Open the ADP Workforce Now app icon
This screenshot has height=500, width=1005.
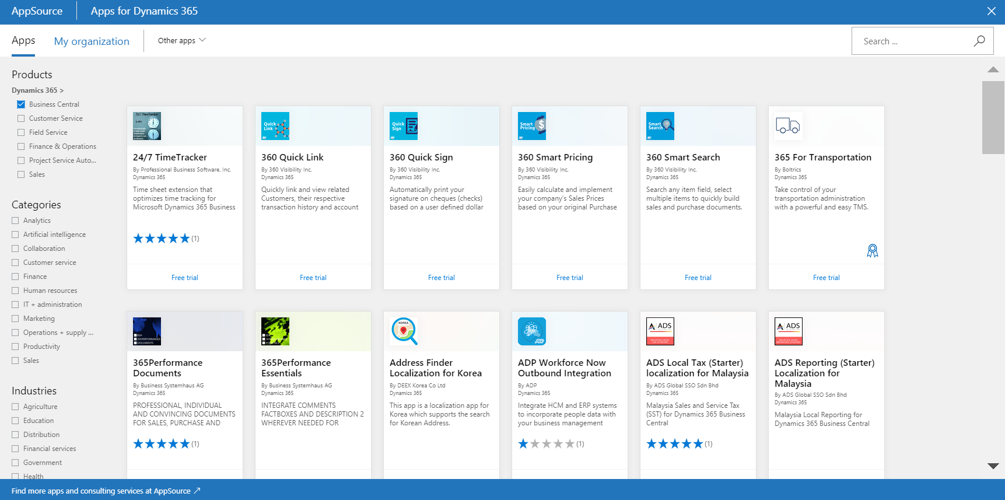click(532, 331)
